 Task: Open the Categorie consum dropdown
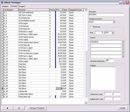[114, 22]
